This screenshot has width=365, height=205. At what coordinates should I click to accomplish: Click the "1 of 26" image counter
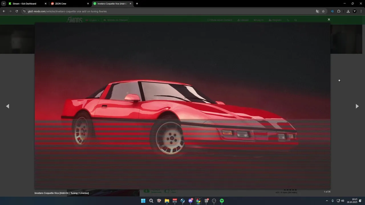[x=327, y=192]
